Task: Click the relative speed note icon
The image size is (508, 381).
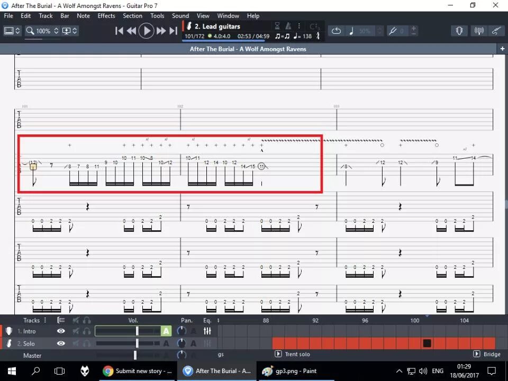Action: (x=351, y=31)
